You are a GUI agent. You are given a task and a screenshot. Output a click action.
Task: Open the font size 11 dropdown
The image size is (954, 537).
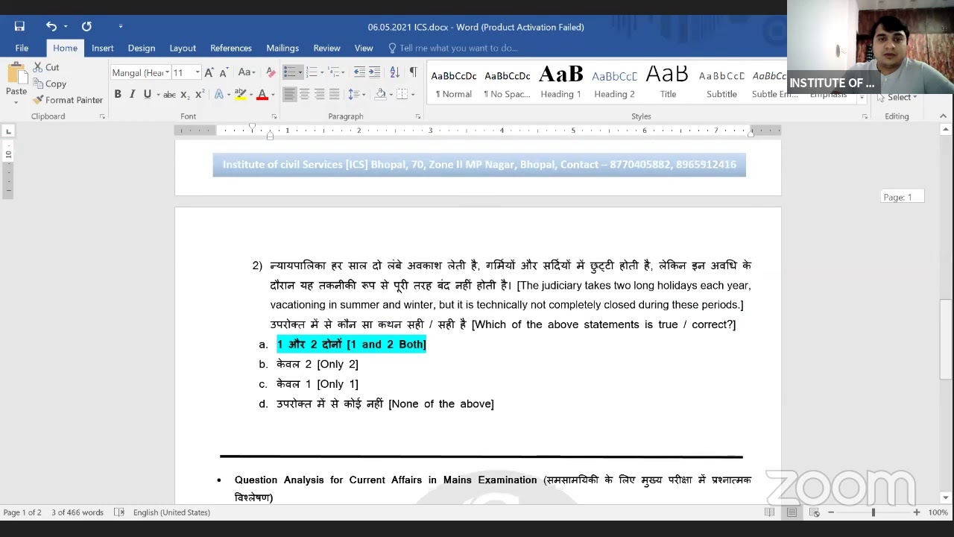coord(197,72)
